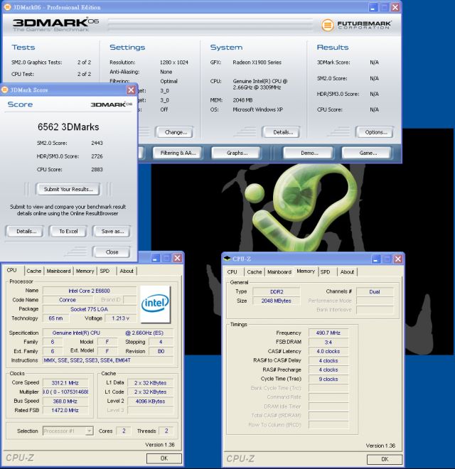Click the Bus Speed value 368.0 MHz
Viewport: 455px width, 469px height.
(65, 401)
